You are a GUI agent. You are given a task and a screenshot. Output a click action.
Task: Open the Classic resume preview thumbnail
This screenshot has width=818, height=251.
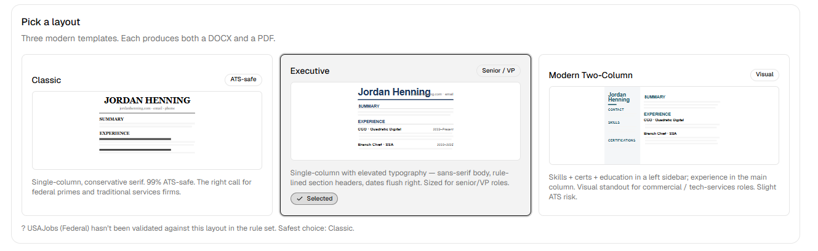[147, 130]
